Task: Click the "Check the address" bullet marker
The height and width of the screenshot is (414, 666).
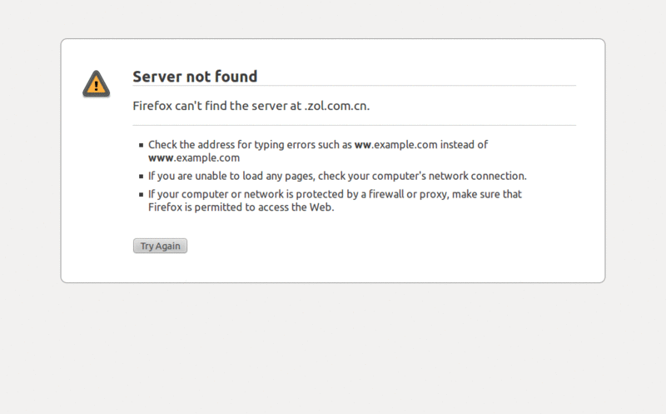Action: click(x=142, y=145)
